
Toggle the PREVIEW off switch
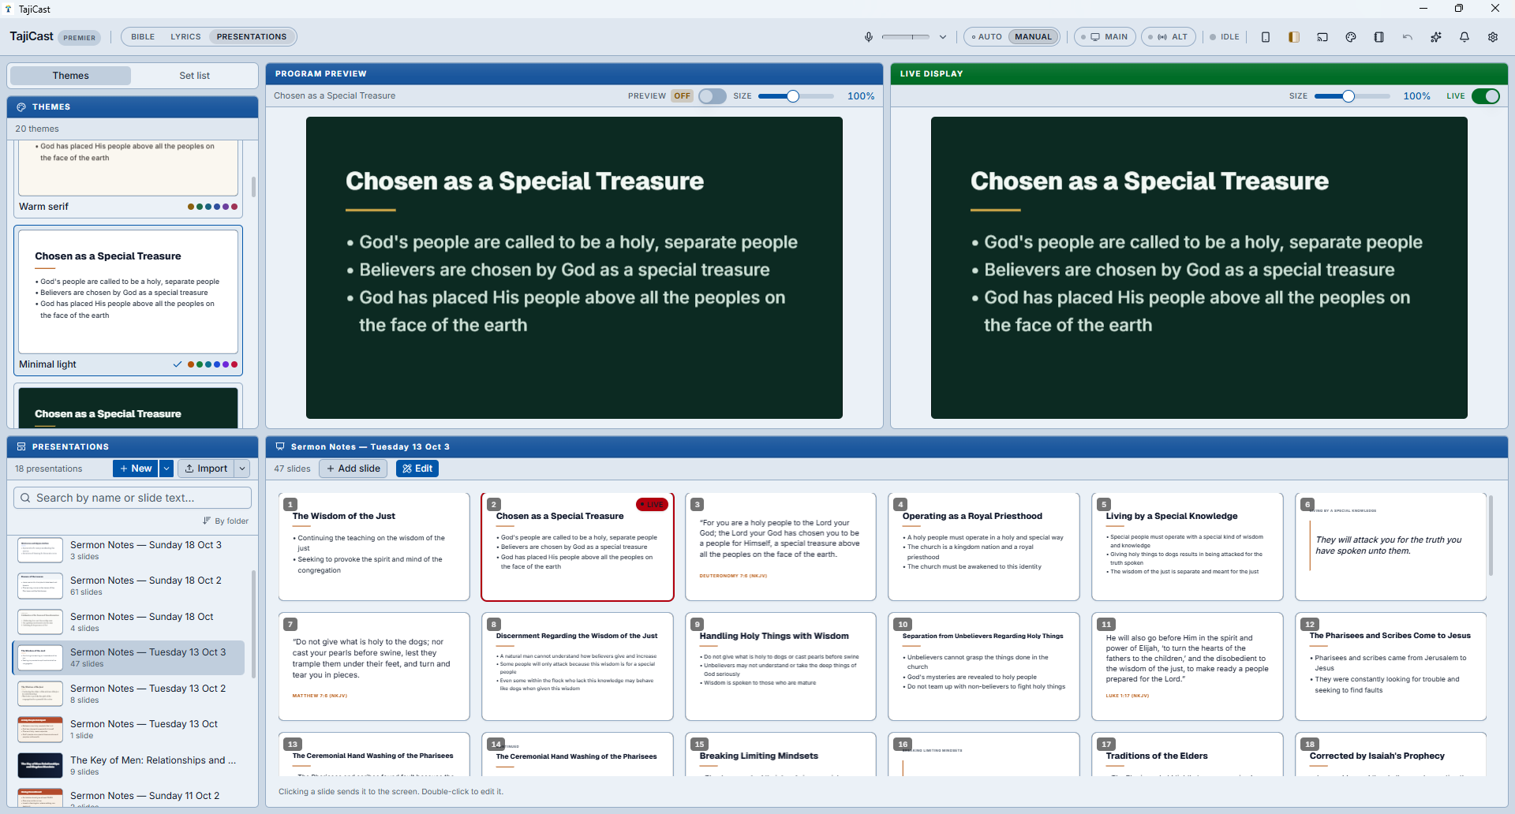click(x=712, y=96)
